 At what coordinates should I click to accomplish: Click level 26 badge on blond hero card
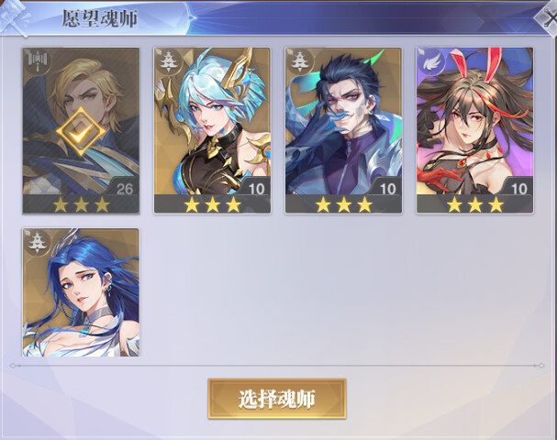click(x=125, y=189)
